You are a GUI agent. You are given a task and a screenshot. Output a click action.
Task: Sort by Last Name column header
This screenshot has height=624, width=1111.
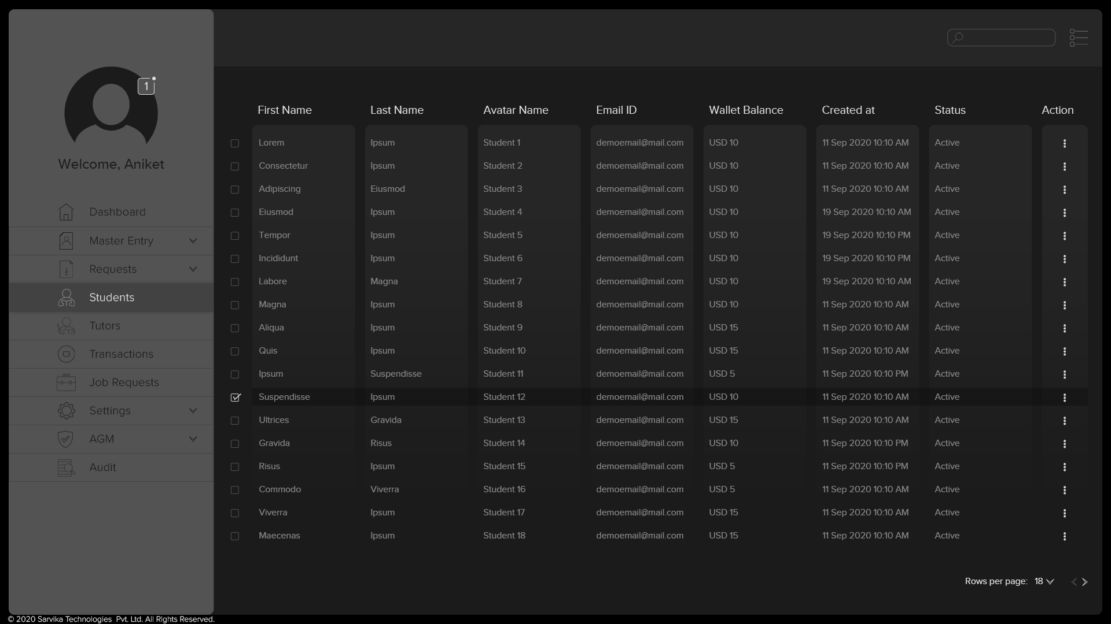397,110
